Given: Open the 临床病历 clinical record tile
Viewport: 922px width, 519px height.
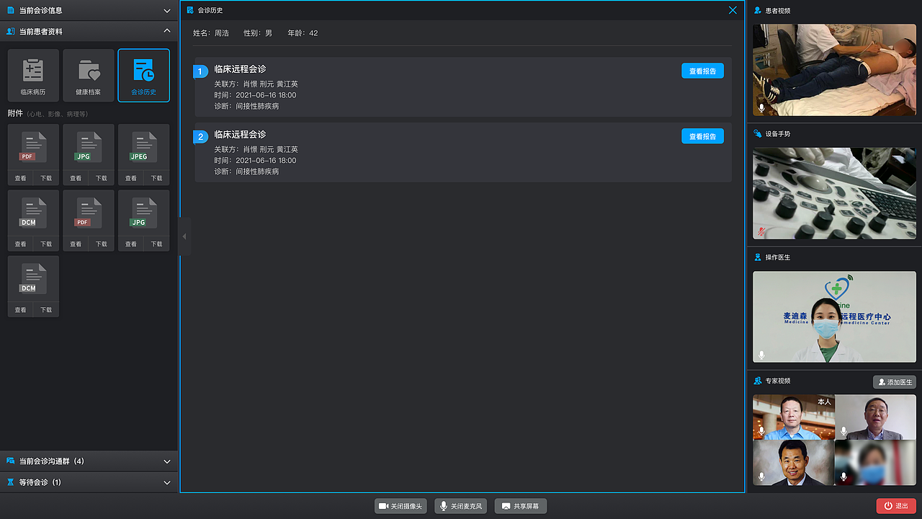Looking at the screenshot, I should 33,75.
